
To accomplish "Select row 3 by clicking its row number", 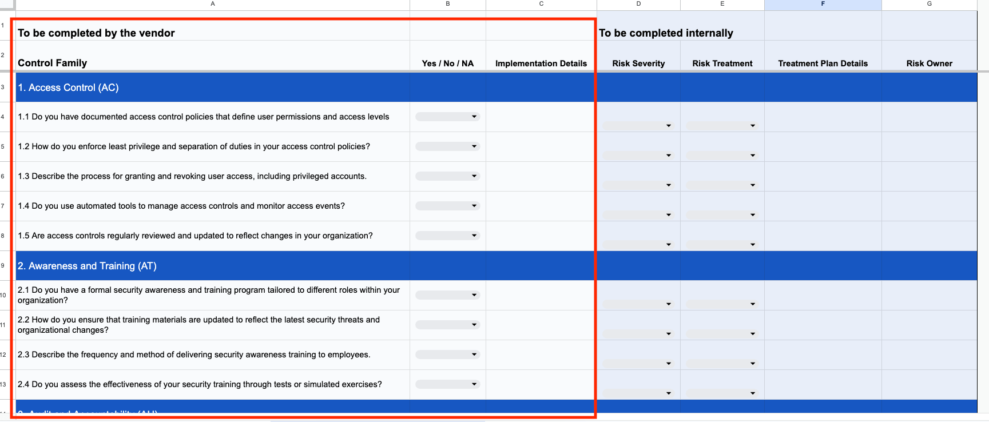I will (5, 87).
